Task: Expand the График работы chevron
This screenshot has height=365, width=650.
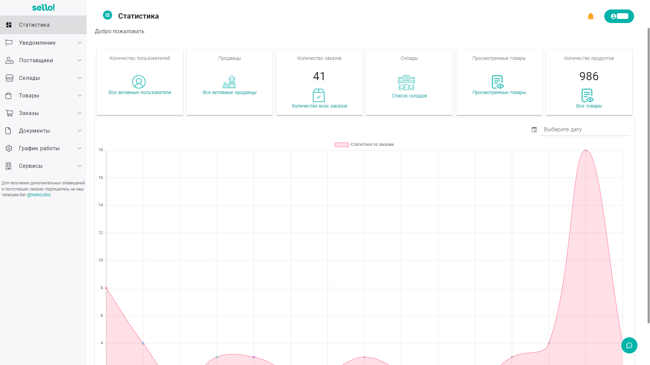Action: point(80,148)
